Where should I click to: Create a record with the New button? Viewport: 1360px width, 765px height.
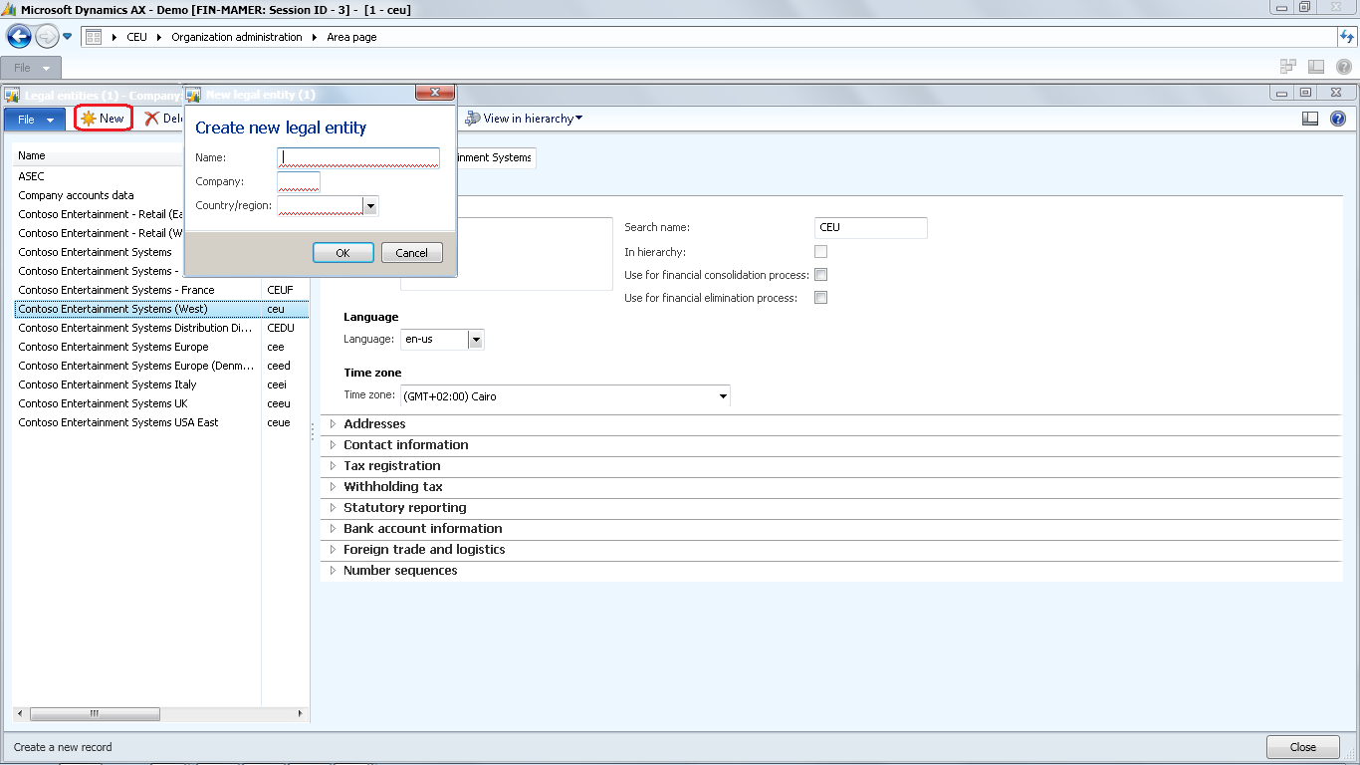[103, 119]
